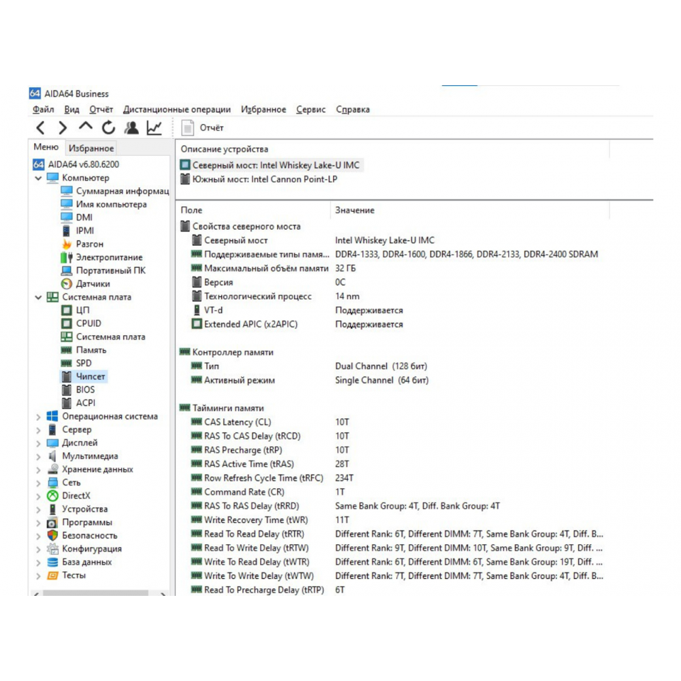Open the Сервис menu

coord(311,110)
